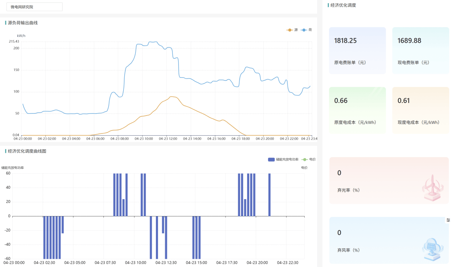Hide the 储能充放电功率 series via its legend entry
454x267 pixels.
[283, 159]
